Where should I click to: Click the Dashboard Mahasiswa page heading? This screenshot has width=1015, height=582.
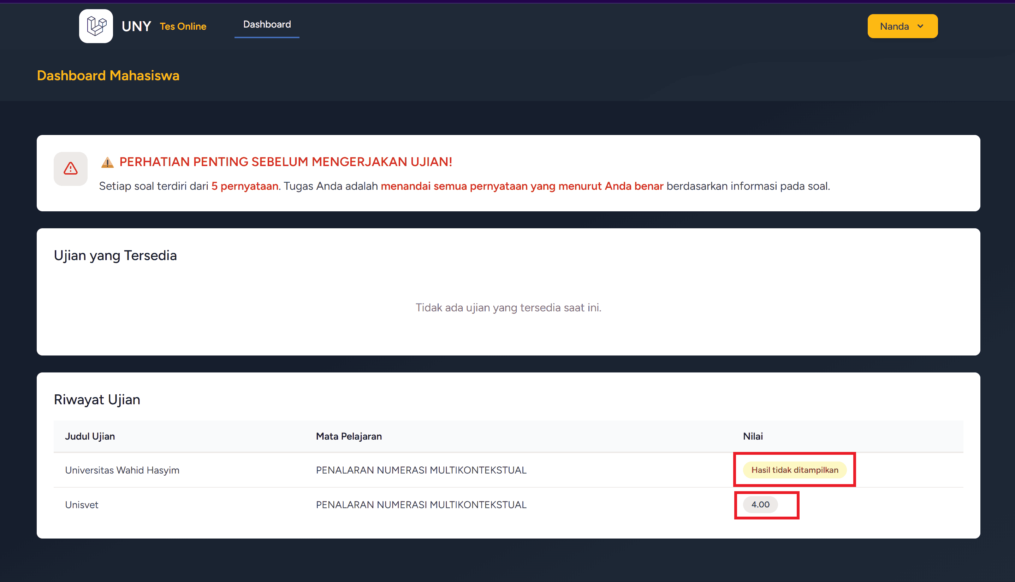pyautogui.click(x=108, y=76)
